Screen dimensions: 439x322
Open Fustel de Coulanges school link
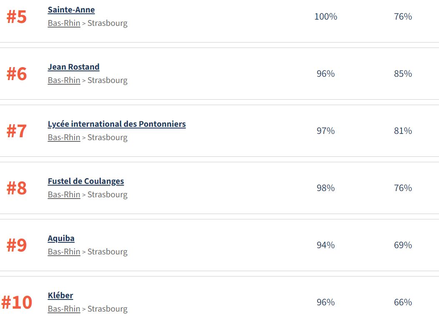click(x=86, y=181)
